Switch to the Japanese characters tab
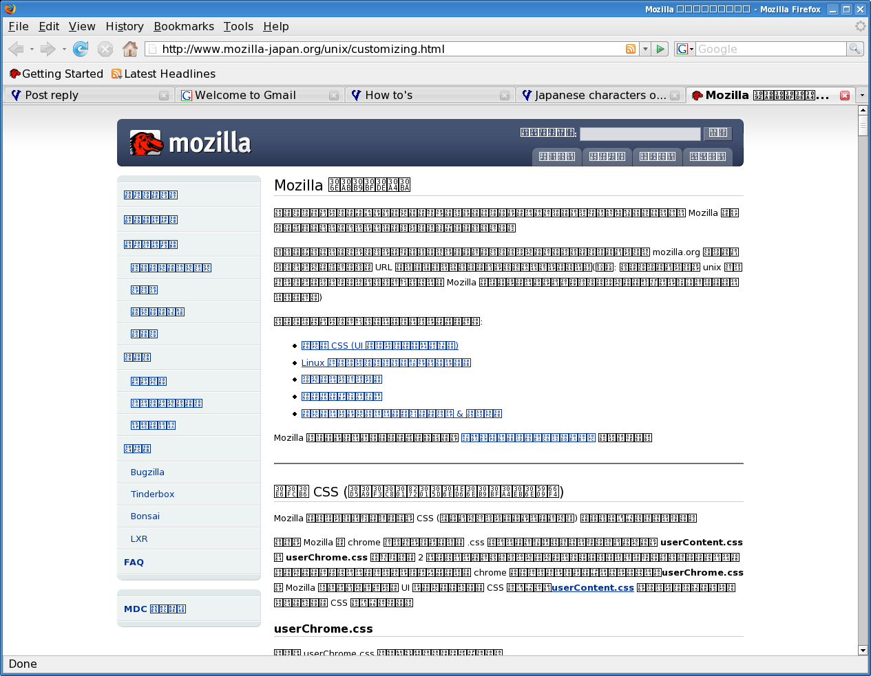This screenshot has height=676, width=871. point(600,96)
